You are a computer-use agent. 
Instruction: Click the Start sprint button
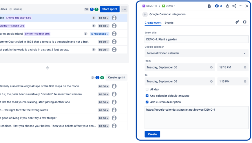(109, 9)
